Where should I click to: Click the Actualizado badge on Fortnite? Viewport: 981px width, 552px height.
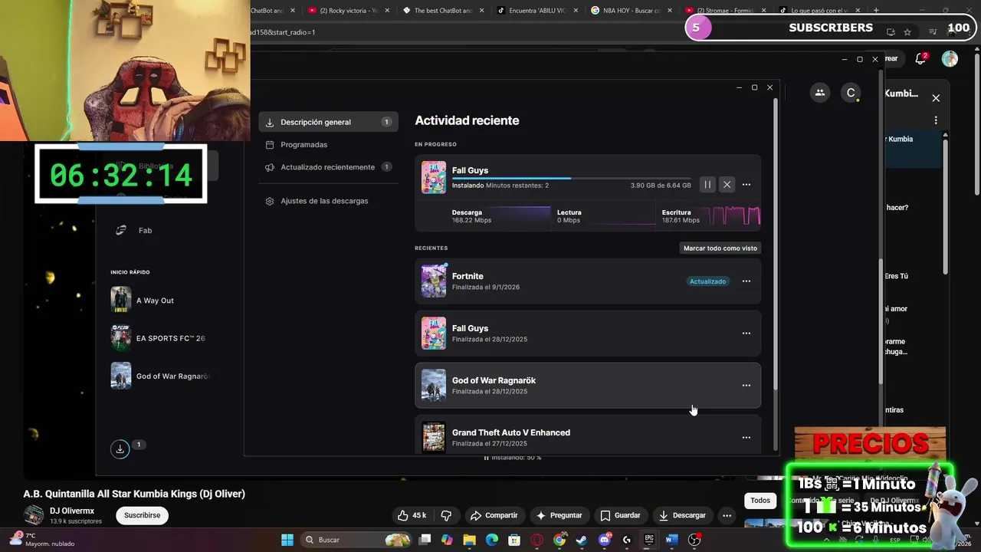click(707, 281)
